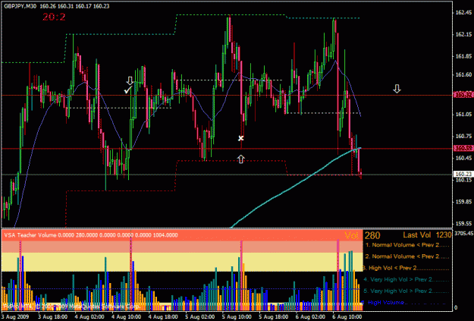
Task: Click the lower red horizontal line's price tag
Action: click(x=463, y=148)
